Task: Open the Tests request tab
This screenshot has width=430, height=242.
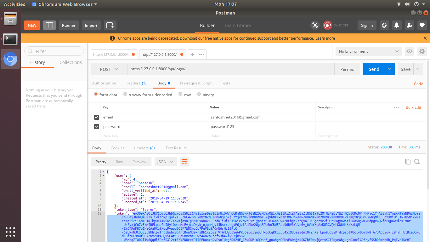Action: pyautogui.click(x=225, y=83)
